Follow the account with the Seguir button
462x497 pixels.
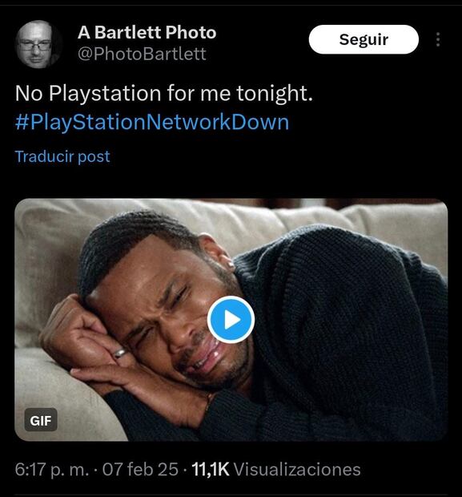pos(364,39)
